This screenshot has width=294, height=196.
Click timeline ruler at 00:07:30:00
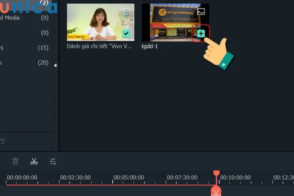182,177
